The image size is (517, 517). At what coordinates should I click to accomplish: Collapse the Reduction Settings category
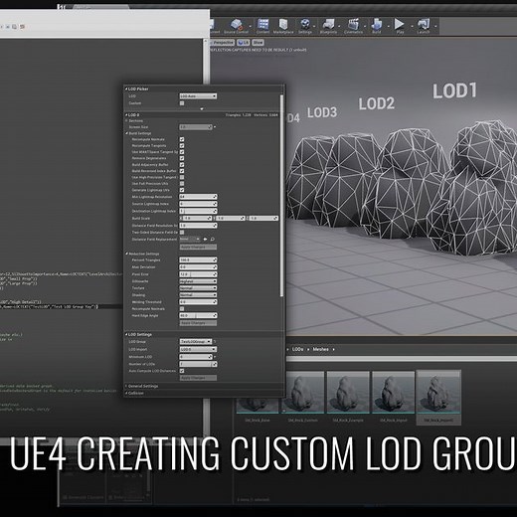126,254
